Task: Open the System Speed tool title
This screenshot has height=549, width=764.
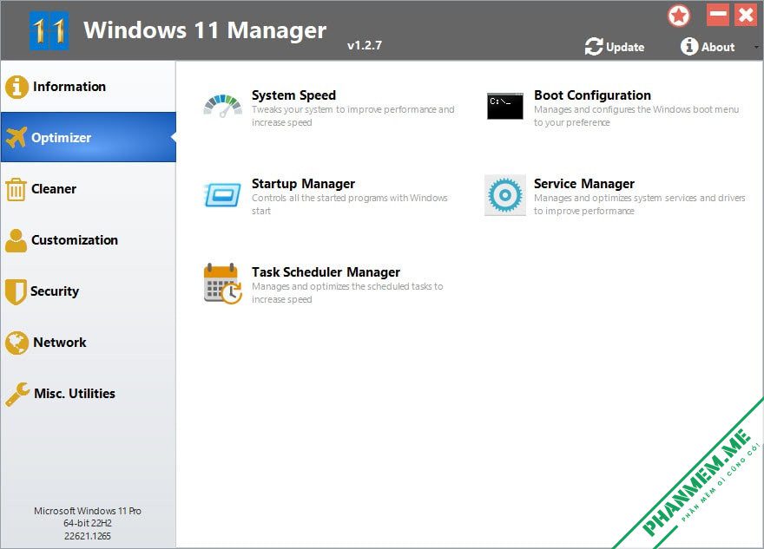Action: [x=293, y=95]
